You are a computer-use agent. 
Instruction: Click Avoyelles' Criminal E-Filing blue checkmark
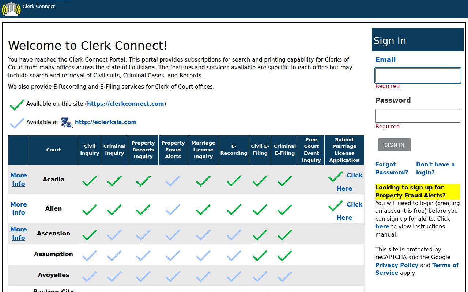(285, 276)
